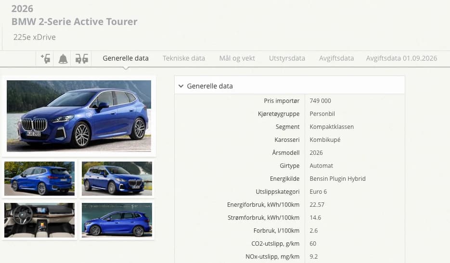
Task: Click the compare two vehicles icon
Action: (x=81, y=59)
